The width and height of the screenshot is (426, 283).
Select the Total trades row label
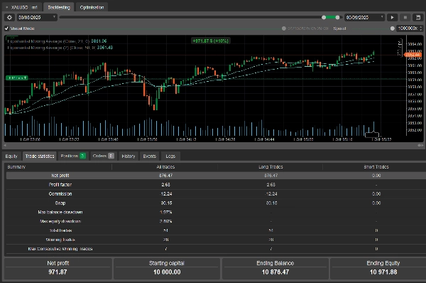(x=60, y=230)
